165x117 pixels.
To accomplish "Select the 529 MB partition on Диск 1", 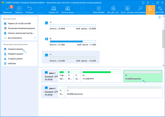I will pyautogui.click(x=62, y=76).
